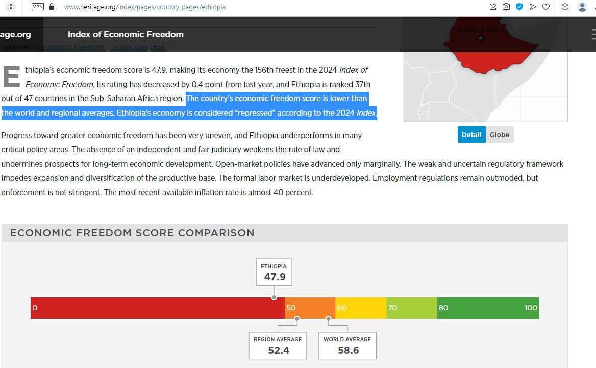
Task: Click paragraph starting 'Progress toward greater economic freedom'
Action: click(282, 164)
